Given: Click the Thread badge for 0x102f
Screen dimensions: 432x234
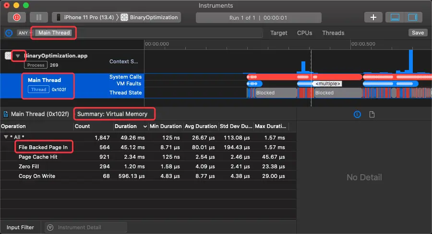Looking at the screenshot, I should pyautogui.click(x=38, y=90).
